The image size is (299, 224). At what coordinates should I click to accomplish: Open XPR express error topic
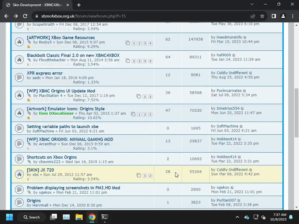[45, 73]
